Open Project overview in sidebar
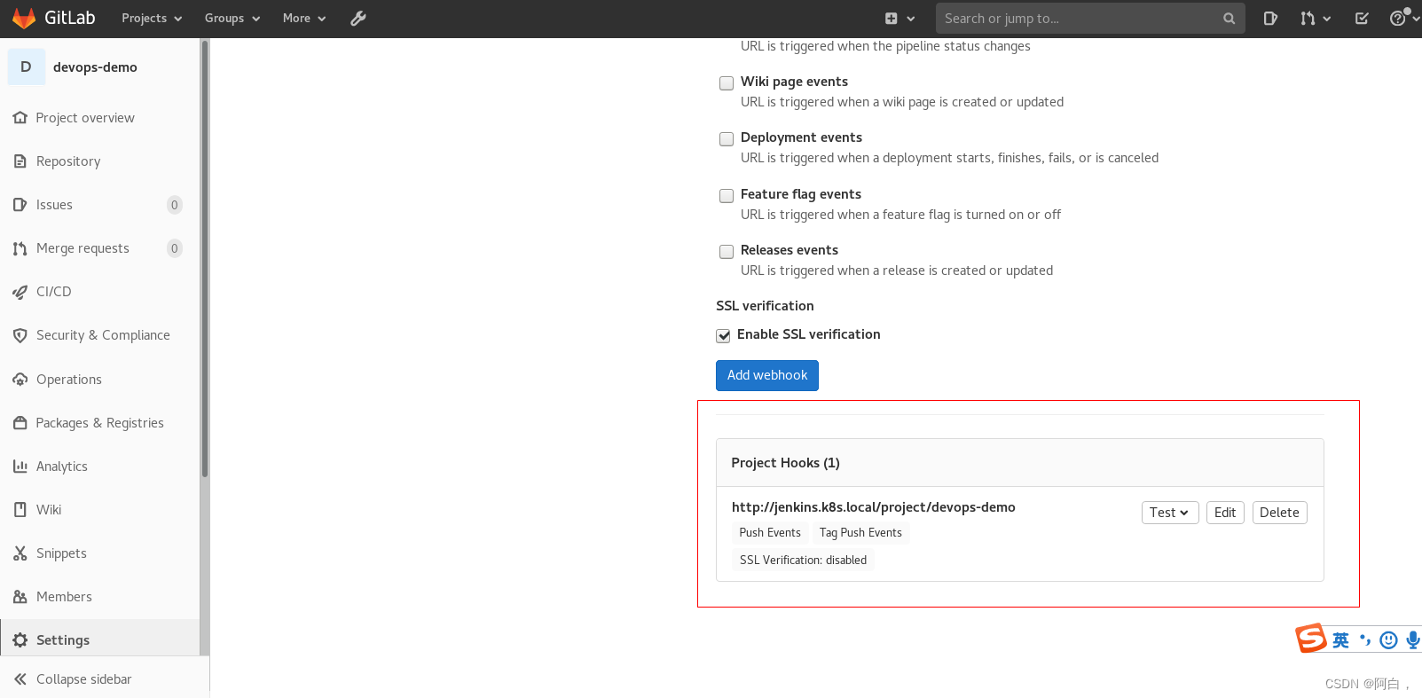This screenshot has height=698, width=1422. pyautogui.click(x=85, y=118)
